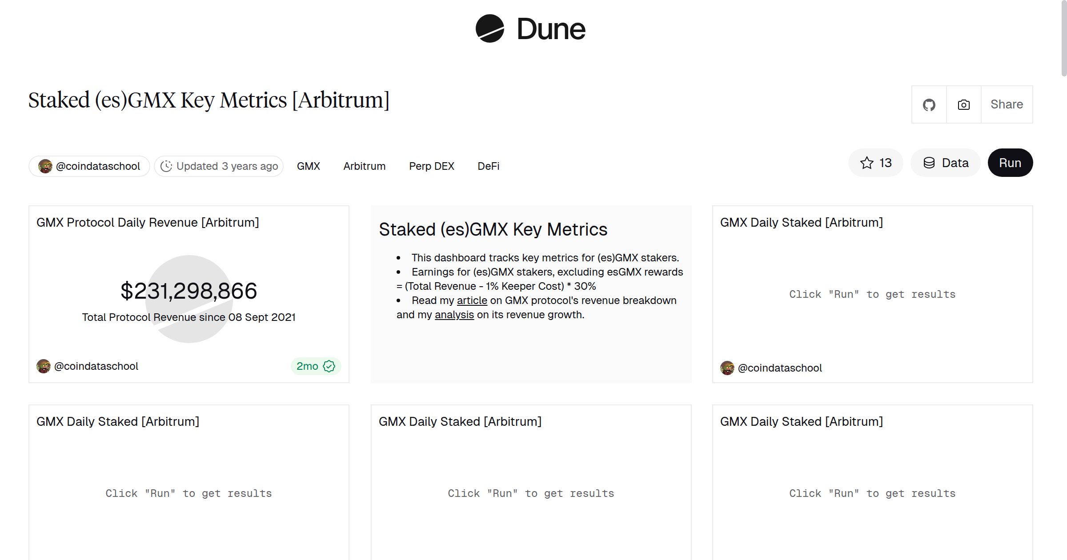Click the camera screenshot icon
The width and height of the screenshot is (1067, 560).
[x=963, y=104]
